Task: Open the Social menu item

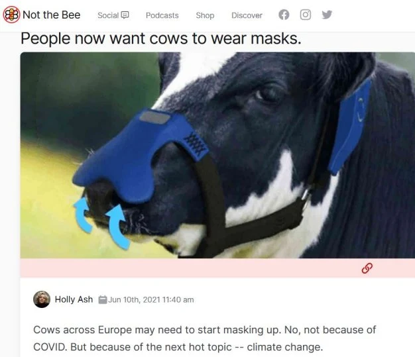Action: point(108,15)
